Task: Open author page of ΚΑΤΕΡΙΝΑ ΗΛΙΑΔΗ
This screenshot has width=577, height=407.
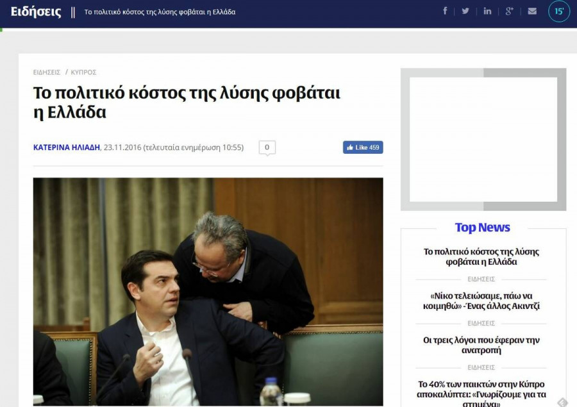Action: point(67,147)
